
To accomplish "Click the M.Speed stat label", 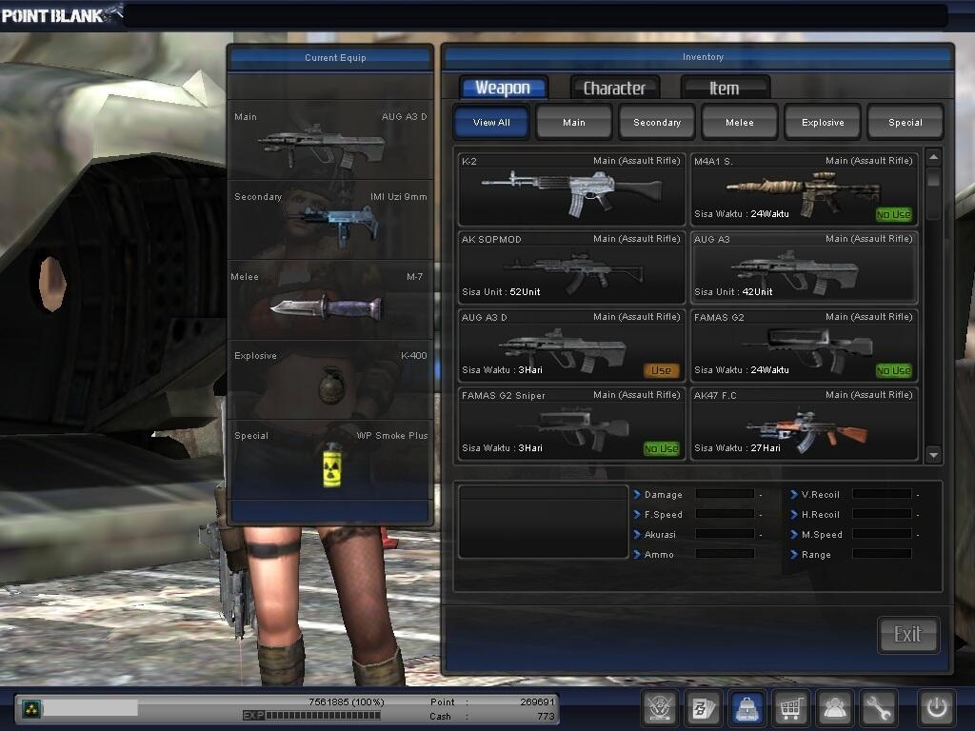I will click(x=822, y=535).
